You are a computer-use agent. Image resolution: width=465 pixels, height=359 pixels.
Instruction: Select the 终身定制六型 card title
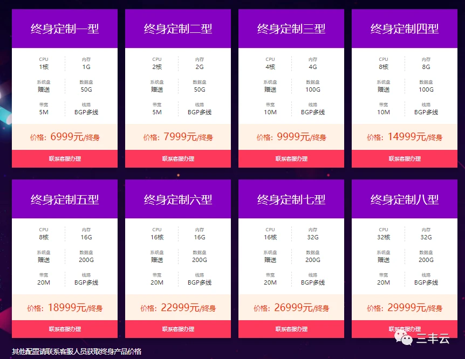[178, 199]
